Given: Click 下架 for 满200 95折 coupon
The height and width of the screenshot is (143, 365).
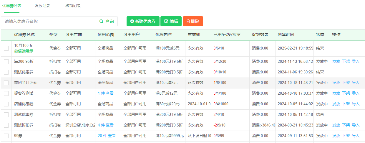Looking at the screenshot, I should tap(346, 62).
